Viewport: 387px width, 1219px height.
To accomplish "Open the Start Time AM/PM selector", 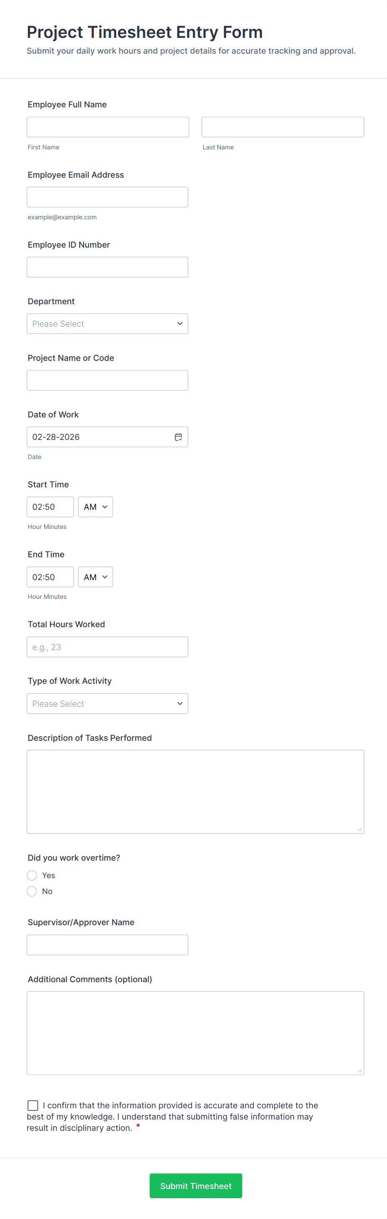I will (96, 507).
